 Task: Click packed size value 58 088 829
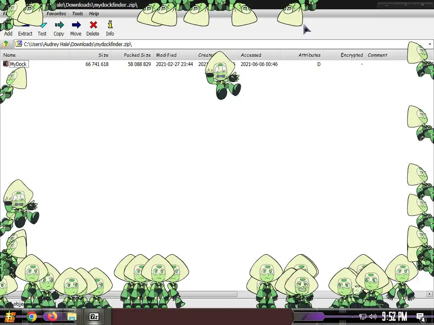click(139, 64)
